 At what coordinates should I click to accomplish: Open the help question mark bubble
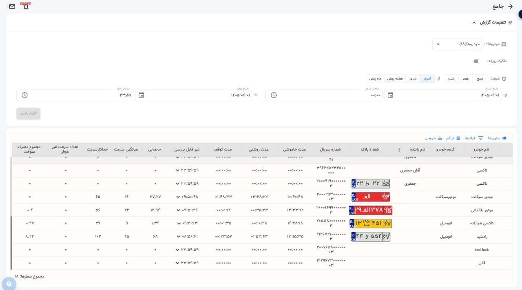coord(9,284)
